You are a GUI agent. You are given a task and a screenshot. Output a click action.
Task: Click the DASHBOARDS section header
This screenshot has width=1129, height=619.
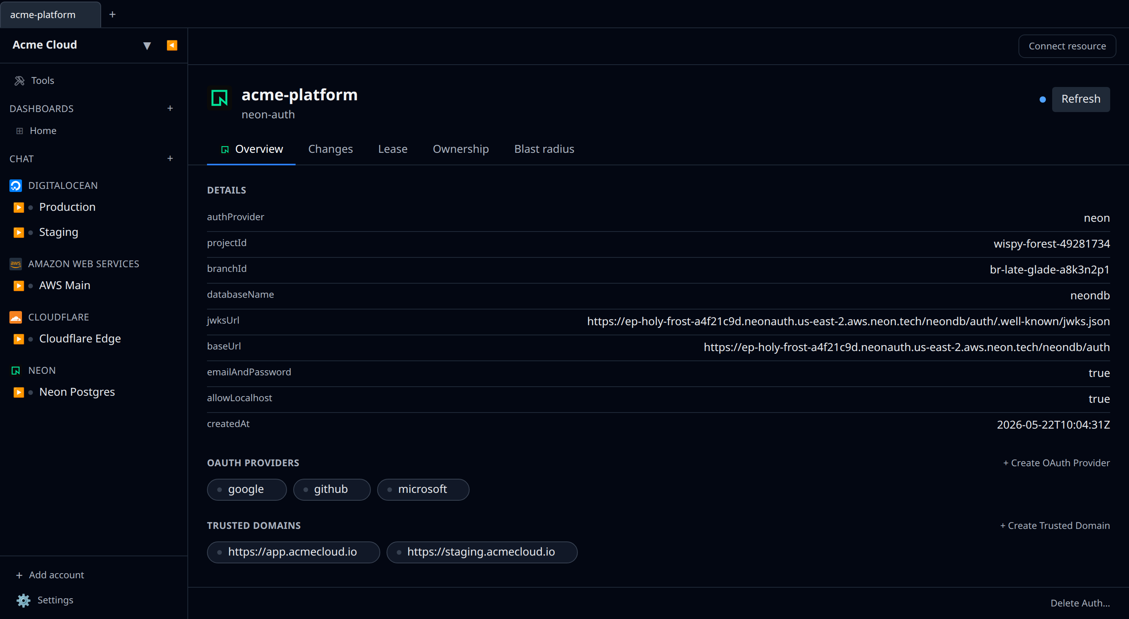click(x=42, y=109)
